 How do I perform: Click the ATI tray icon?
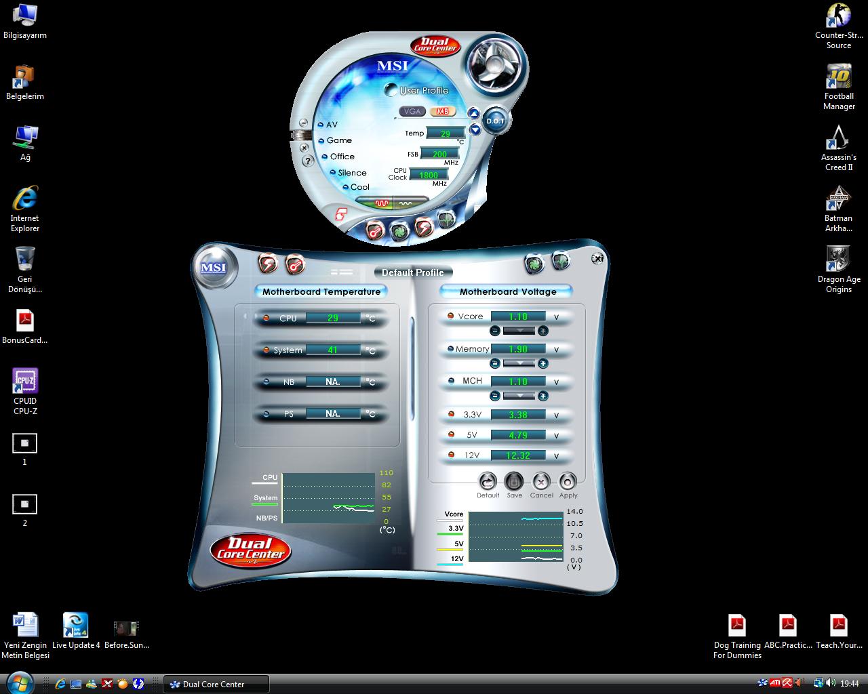tap(775, 682)
